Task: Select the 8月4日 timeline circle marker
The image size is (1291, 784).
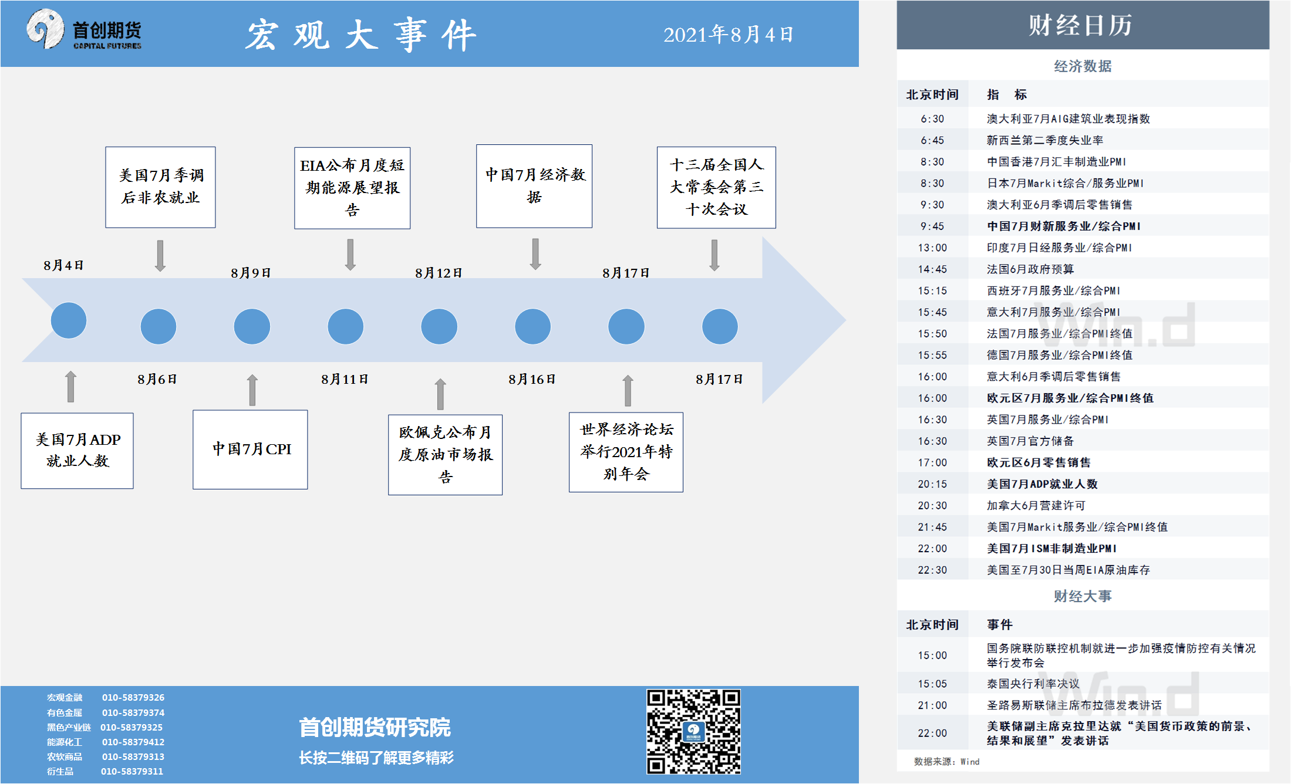Action: 69,320
